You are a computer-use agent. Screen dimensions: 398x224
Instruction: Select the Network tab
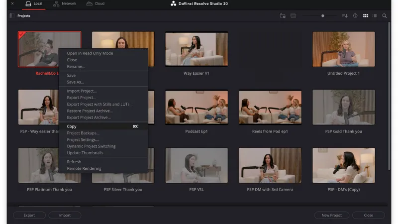(65, 3)
